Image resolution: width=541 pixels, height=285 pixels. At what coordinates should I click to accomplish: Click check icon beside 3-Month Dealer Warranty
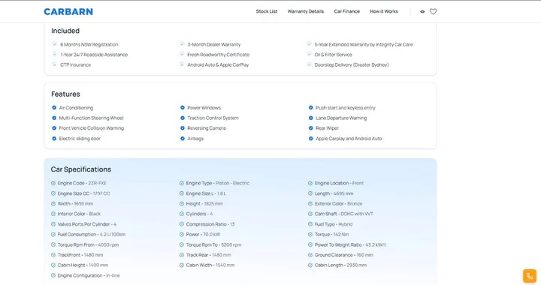182,43
